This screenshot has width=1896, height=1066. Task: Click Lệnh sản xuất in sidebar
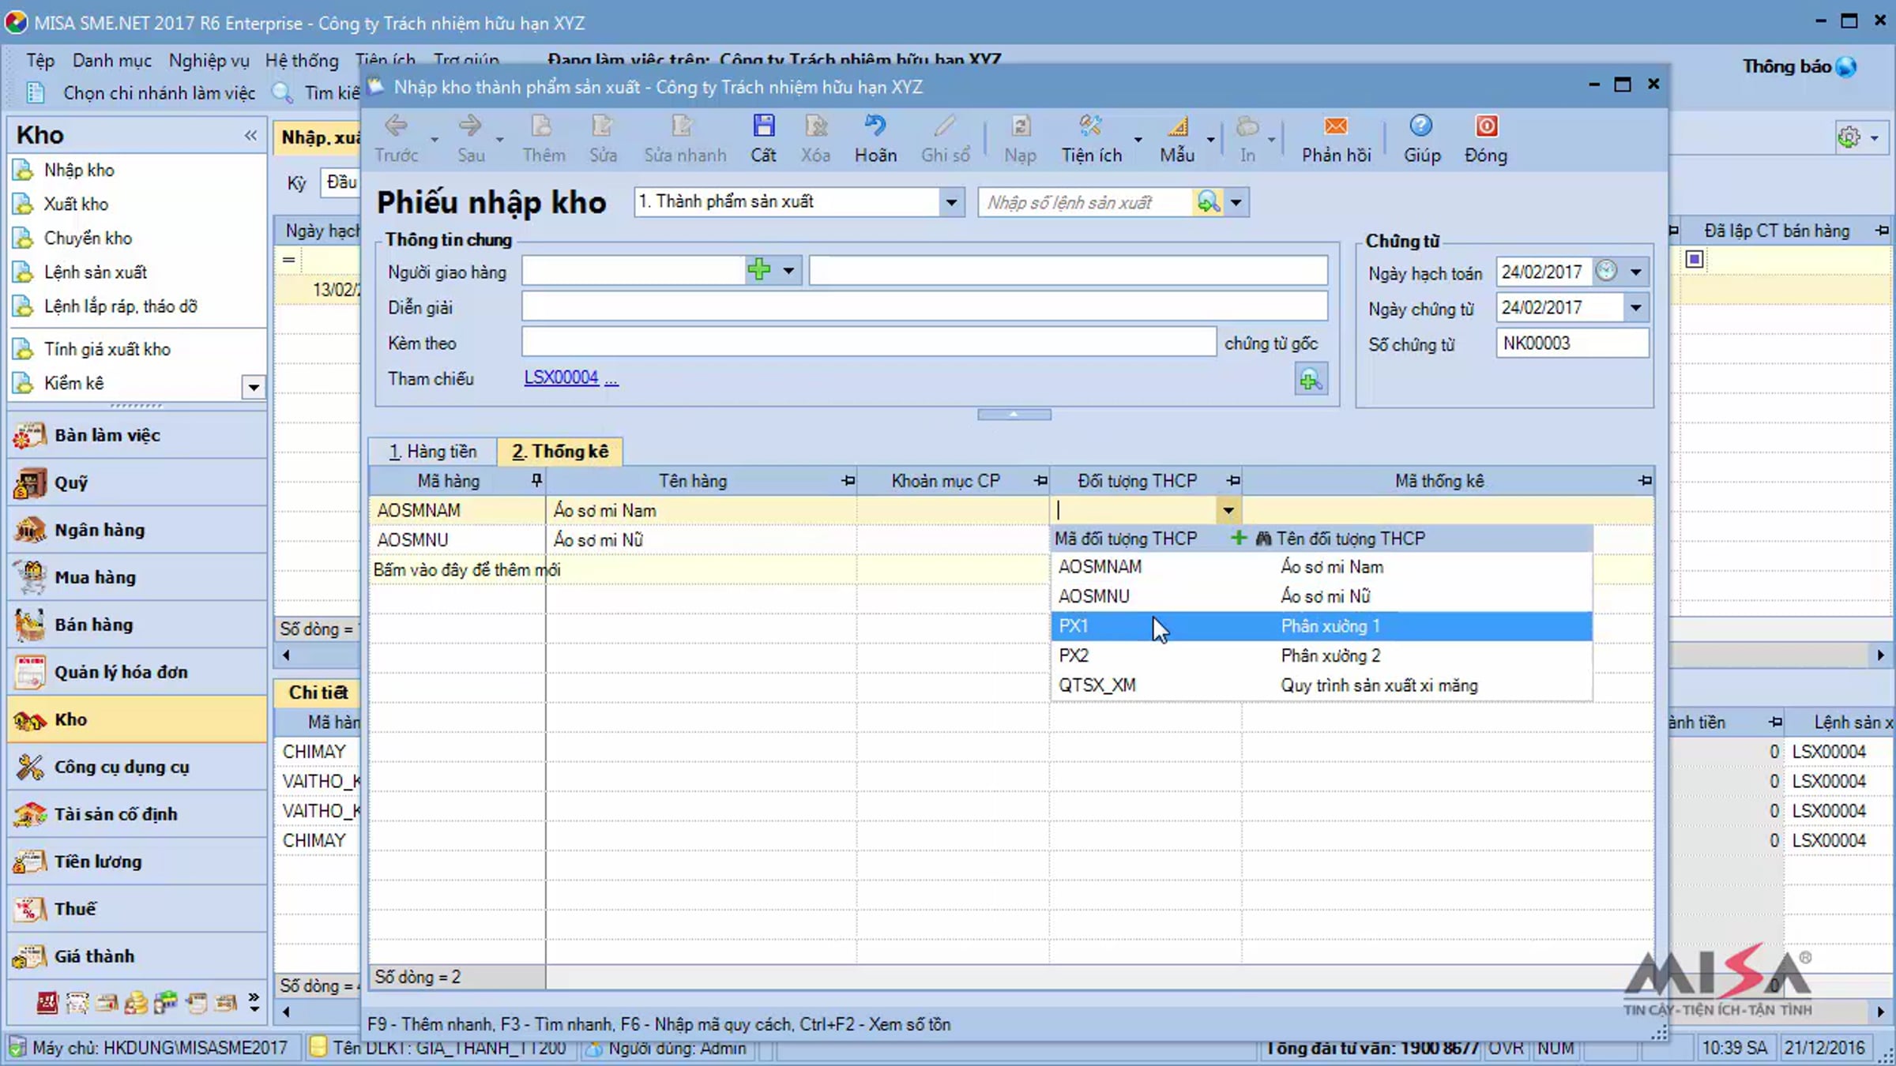tap(96, 272)
